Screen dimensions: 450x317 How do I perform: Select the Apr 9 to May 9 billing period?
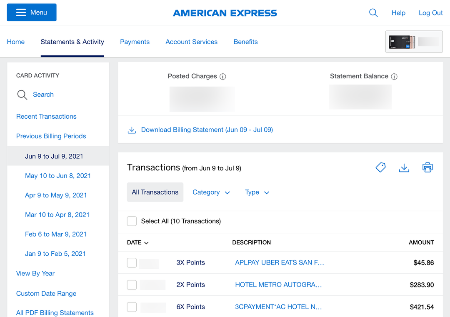tap(56, 195)
